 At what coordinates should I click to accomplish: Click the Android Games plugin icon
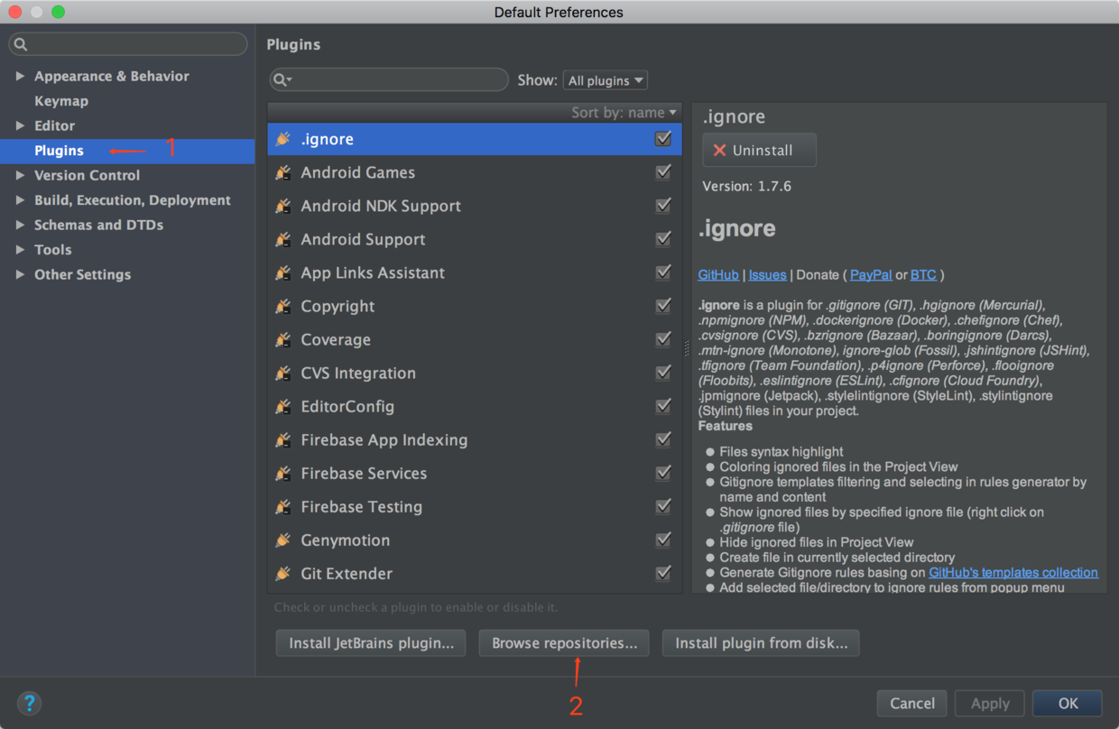pyautogui.click(x=283, y=172)
